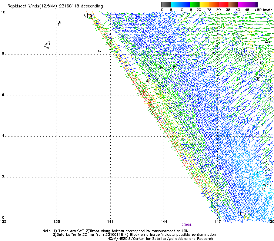Click the tiny island near 141 above 8N
The image size is (274, 241).
tap(99, 51)
